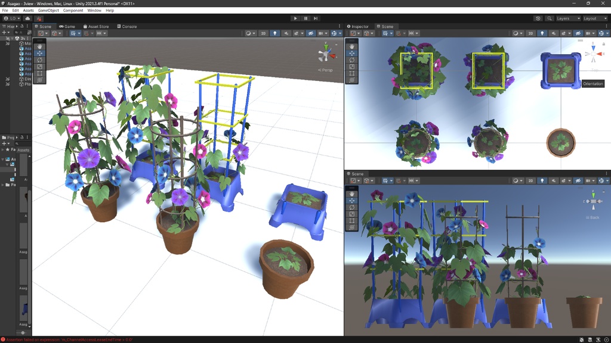The image size is (611, 343).
Task: Select Rotate tool in top-right Scene view
Action: tap(352, 60)
